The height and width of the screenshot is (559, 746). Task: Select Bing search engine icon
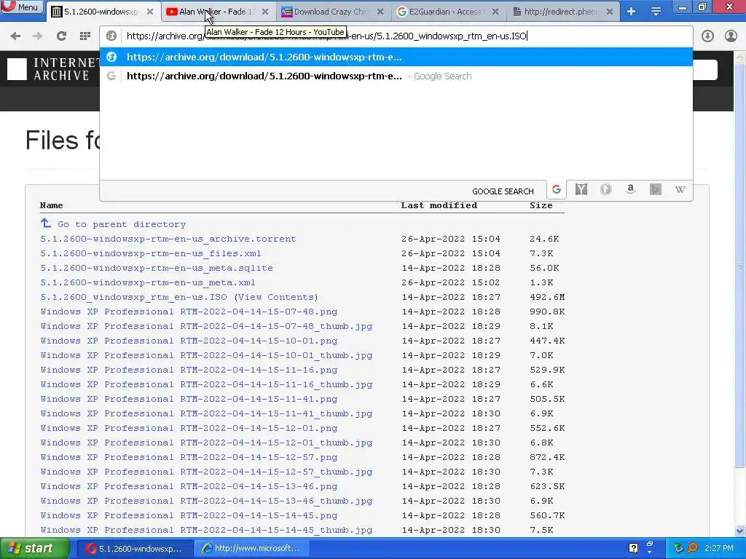655,190
